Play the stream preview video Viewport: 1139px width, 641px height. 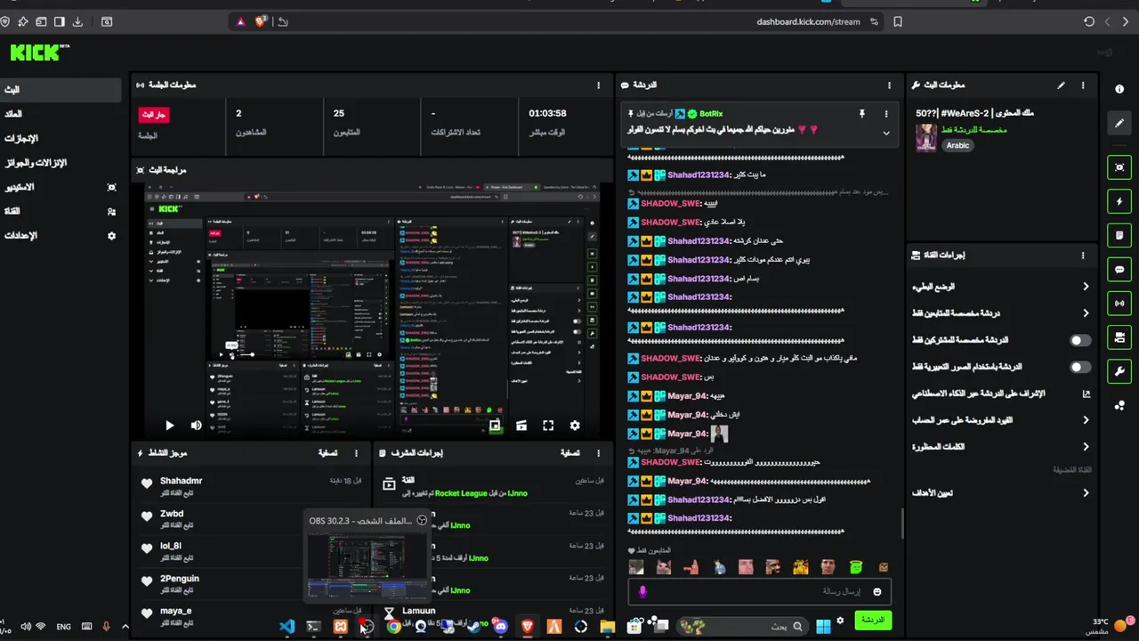click(x=169, y=426)
